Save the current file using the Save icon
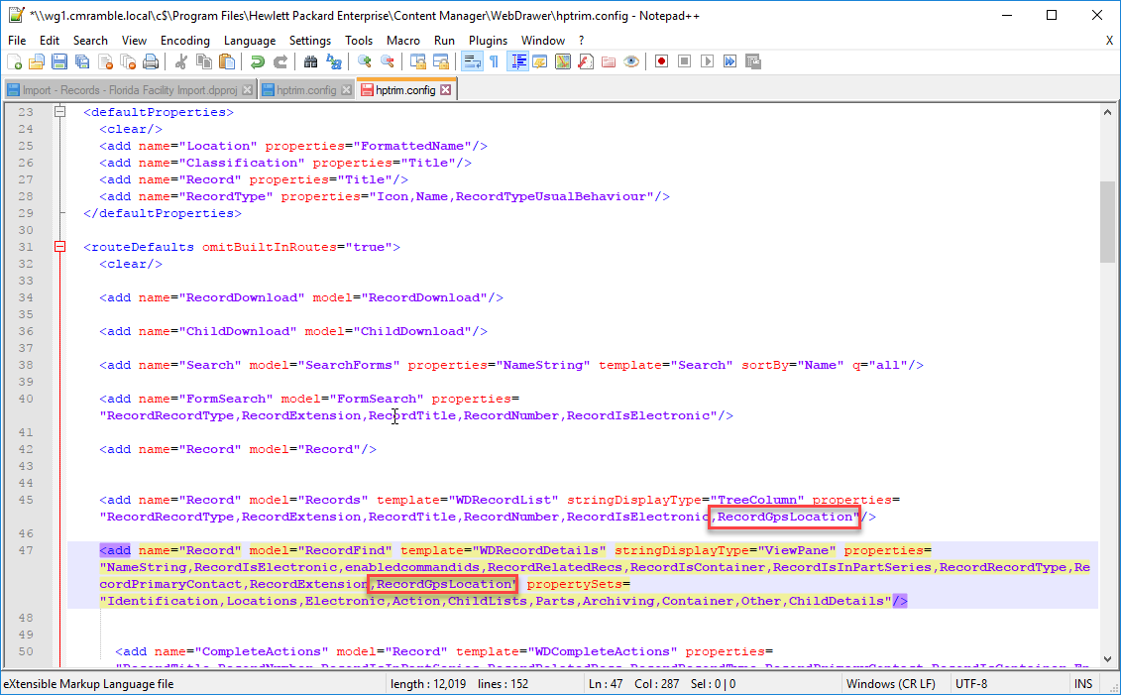The width and height of the screenshot is (1121, 695). [59, 62]
